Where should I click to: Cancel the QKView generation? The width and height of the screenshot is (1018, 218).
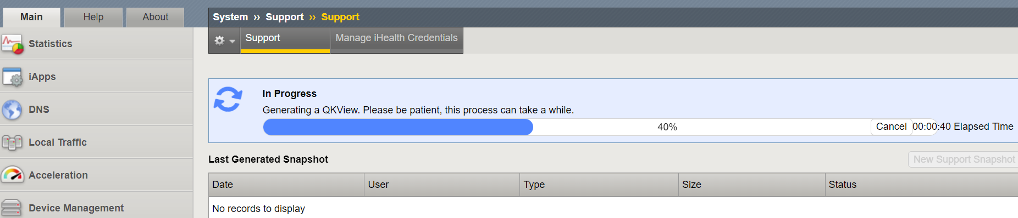pyautogui.click(x=891, y=127)
